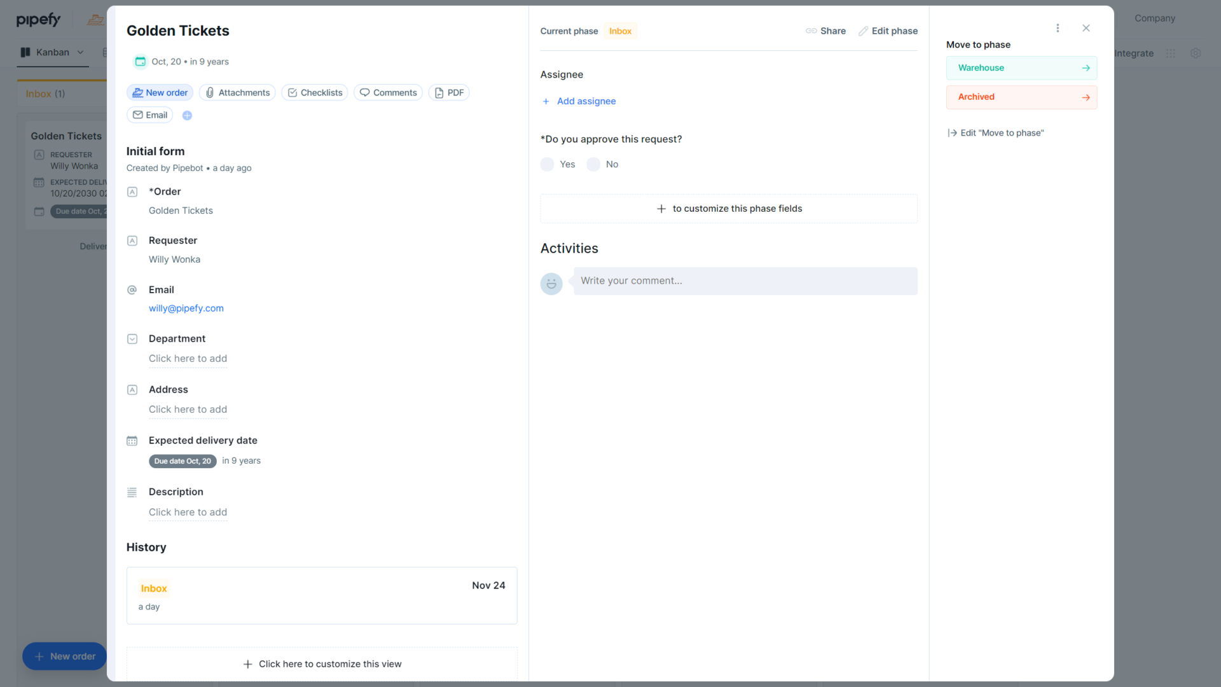The image size is (1221, 687).
Task: Click the Share link icon
Action: point(811,31)
